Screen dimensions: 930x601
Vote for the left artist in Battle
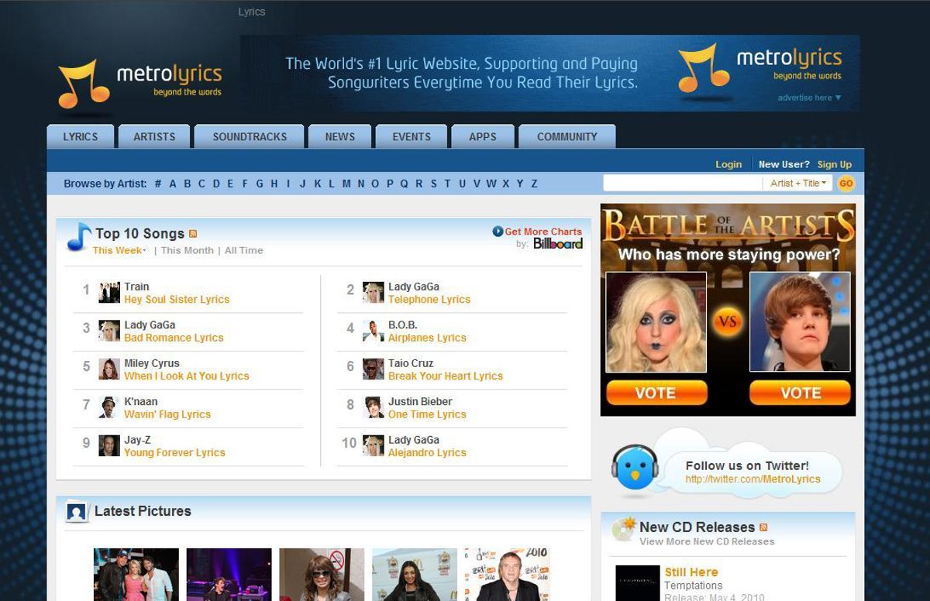pos(656,393)
